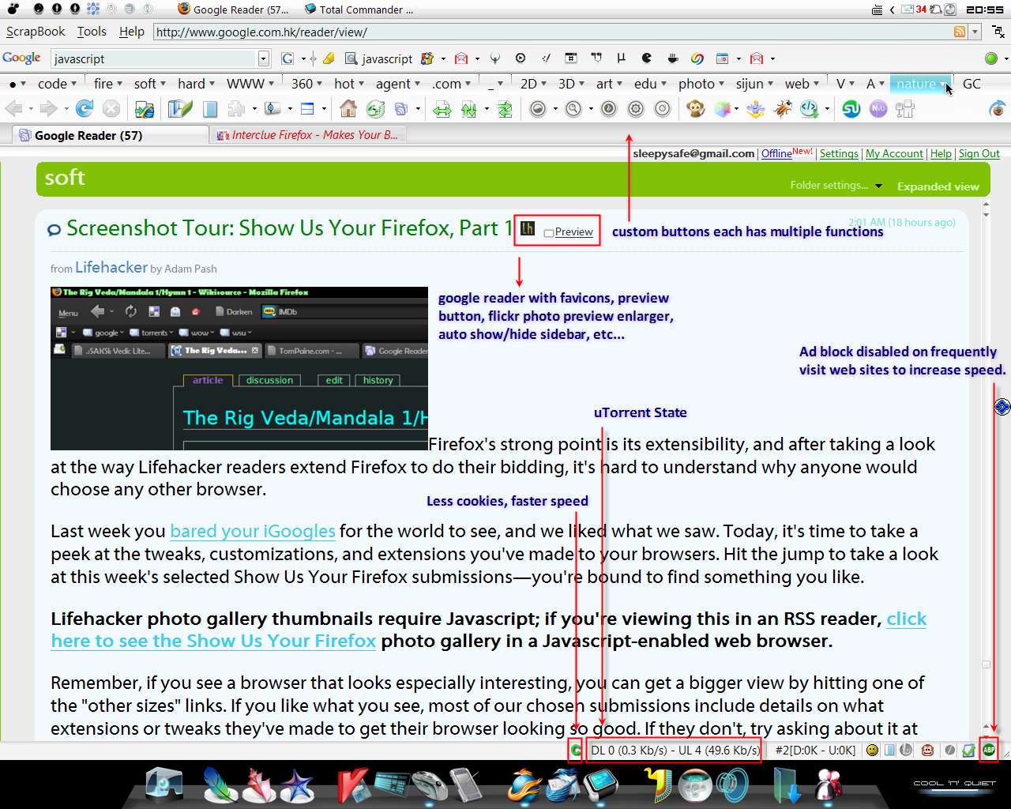Toggle the magnifier search-word javascript button
The height and width of the screenshot is (809, 1011).
pos(379,58)
